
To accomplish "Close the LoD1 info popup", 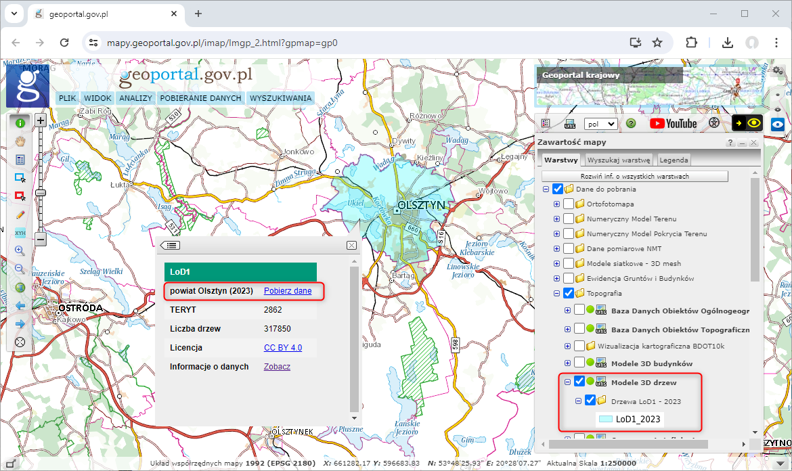I will pyautogui.click(x=351, y=245).
